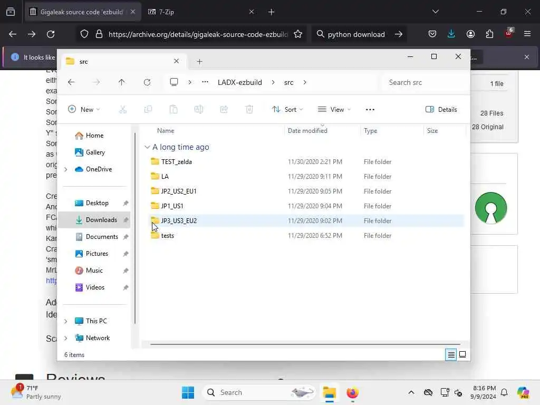Viewport: 540px width, 405px height.
Task: Click the Copy icon in Explorer toolbar
Action: 148,110
